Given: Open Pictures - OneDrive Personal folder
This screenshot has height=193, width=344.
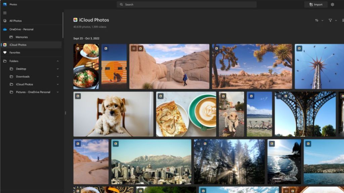Looking at the screenshot, I should [x=33, y=92].
